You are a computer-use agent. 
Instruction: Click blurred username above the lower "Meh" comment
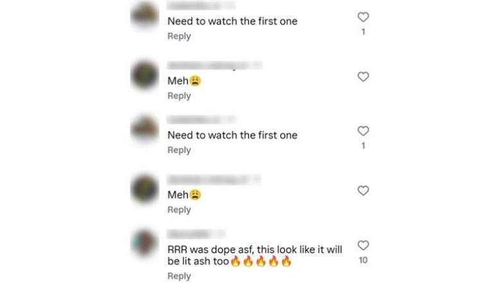pyautogui.click(x=214, y=180)
